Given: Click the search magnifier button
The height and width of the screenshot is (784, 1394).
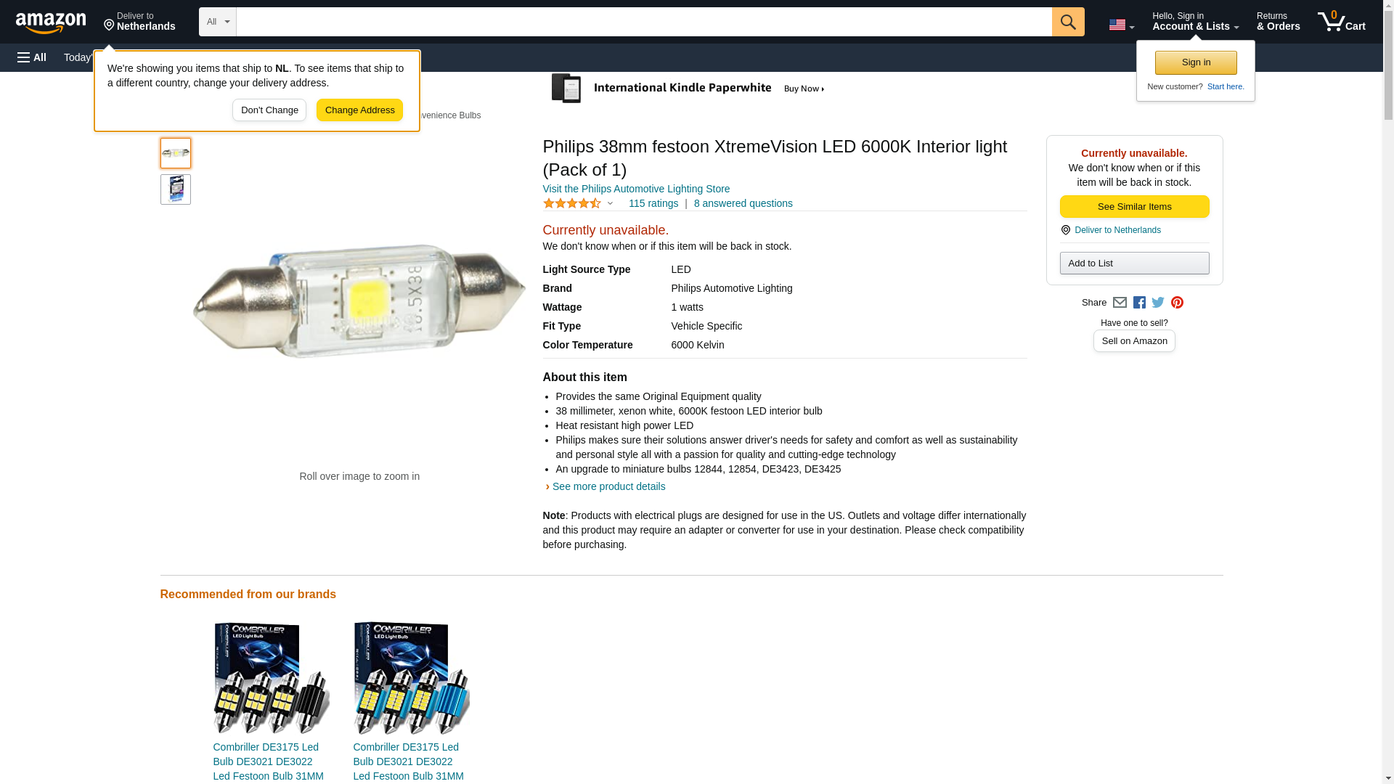Looking at the screenshot, I should click(1067, 22).
